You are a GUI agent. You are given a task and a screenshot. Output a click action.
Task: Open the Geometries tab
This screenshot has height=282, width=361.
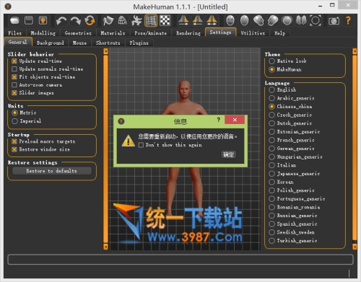coord(78,33)
